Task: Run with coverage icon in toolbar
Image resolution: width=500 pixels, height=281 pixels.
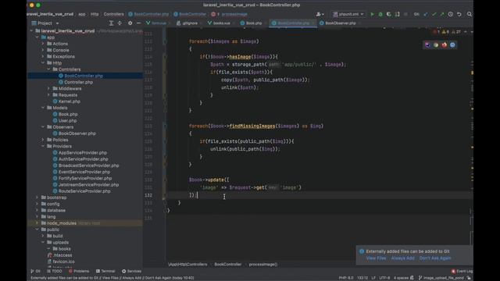Action: [x=389, y=14]
